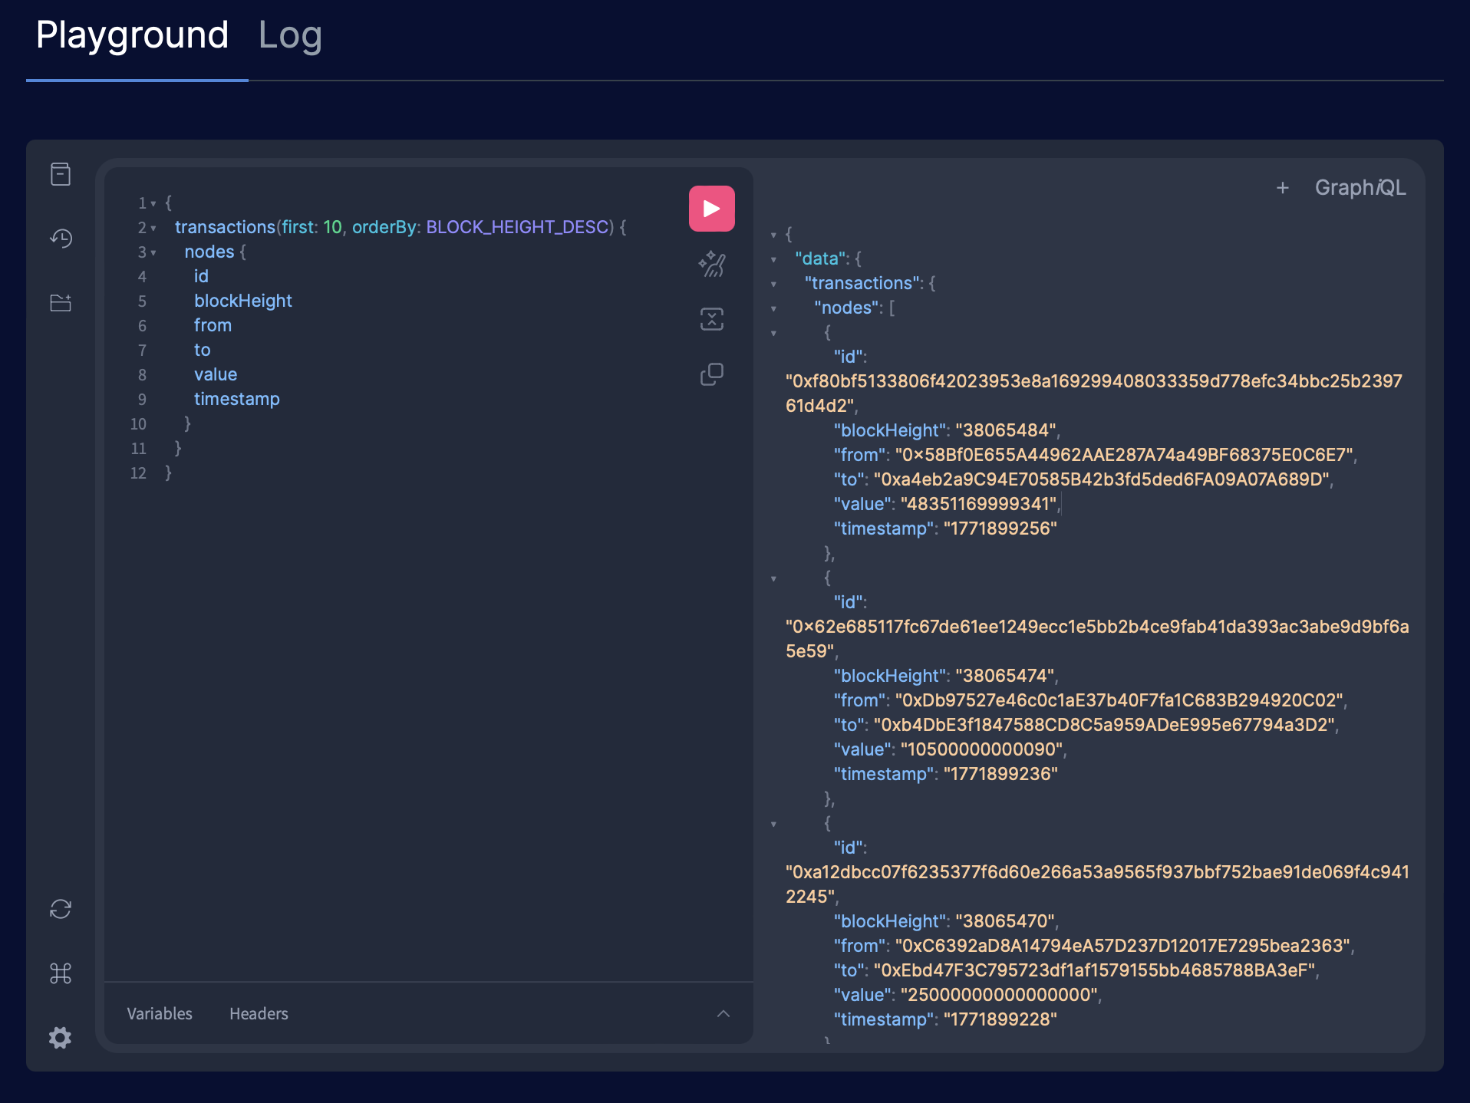Fold the nodes block on line 3

[x=153, y=253]
